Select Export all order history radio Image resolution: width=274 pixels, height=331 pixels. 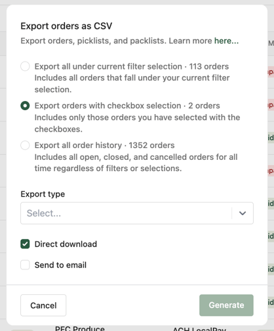(25, 146)
